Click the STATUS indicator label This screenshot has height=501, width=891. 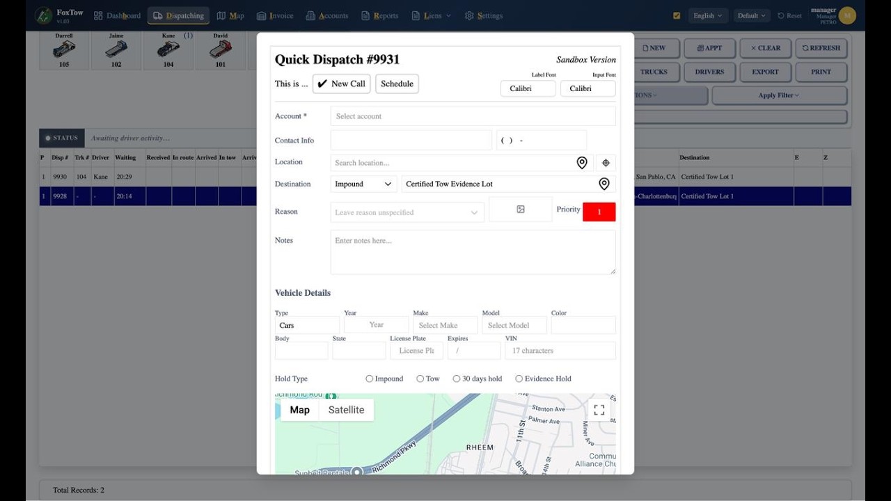click(62, 138)
